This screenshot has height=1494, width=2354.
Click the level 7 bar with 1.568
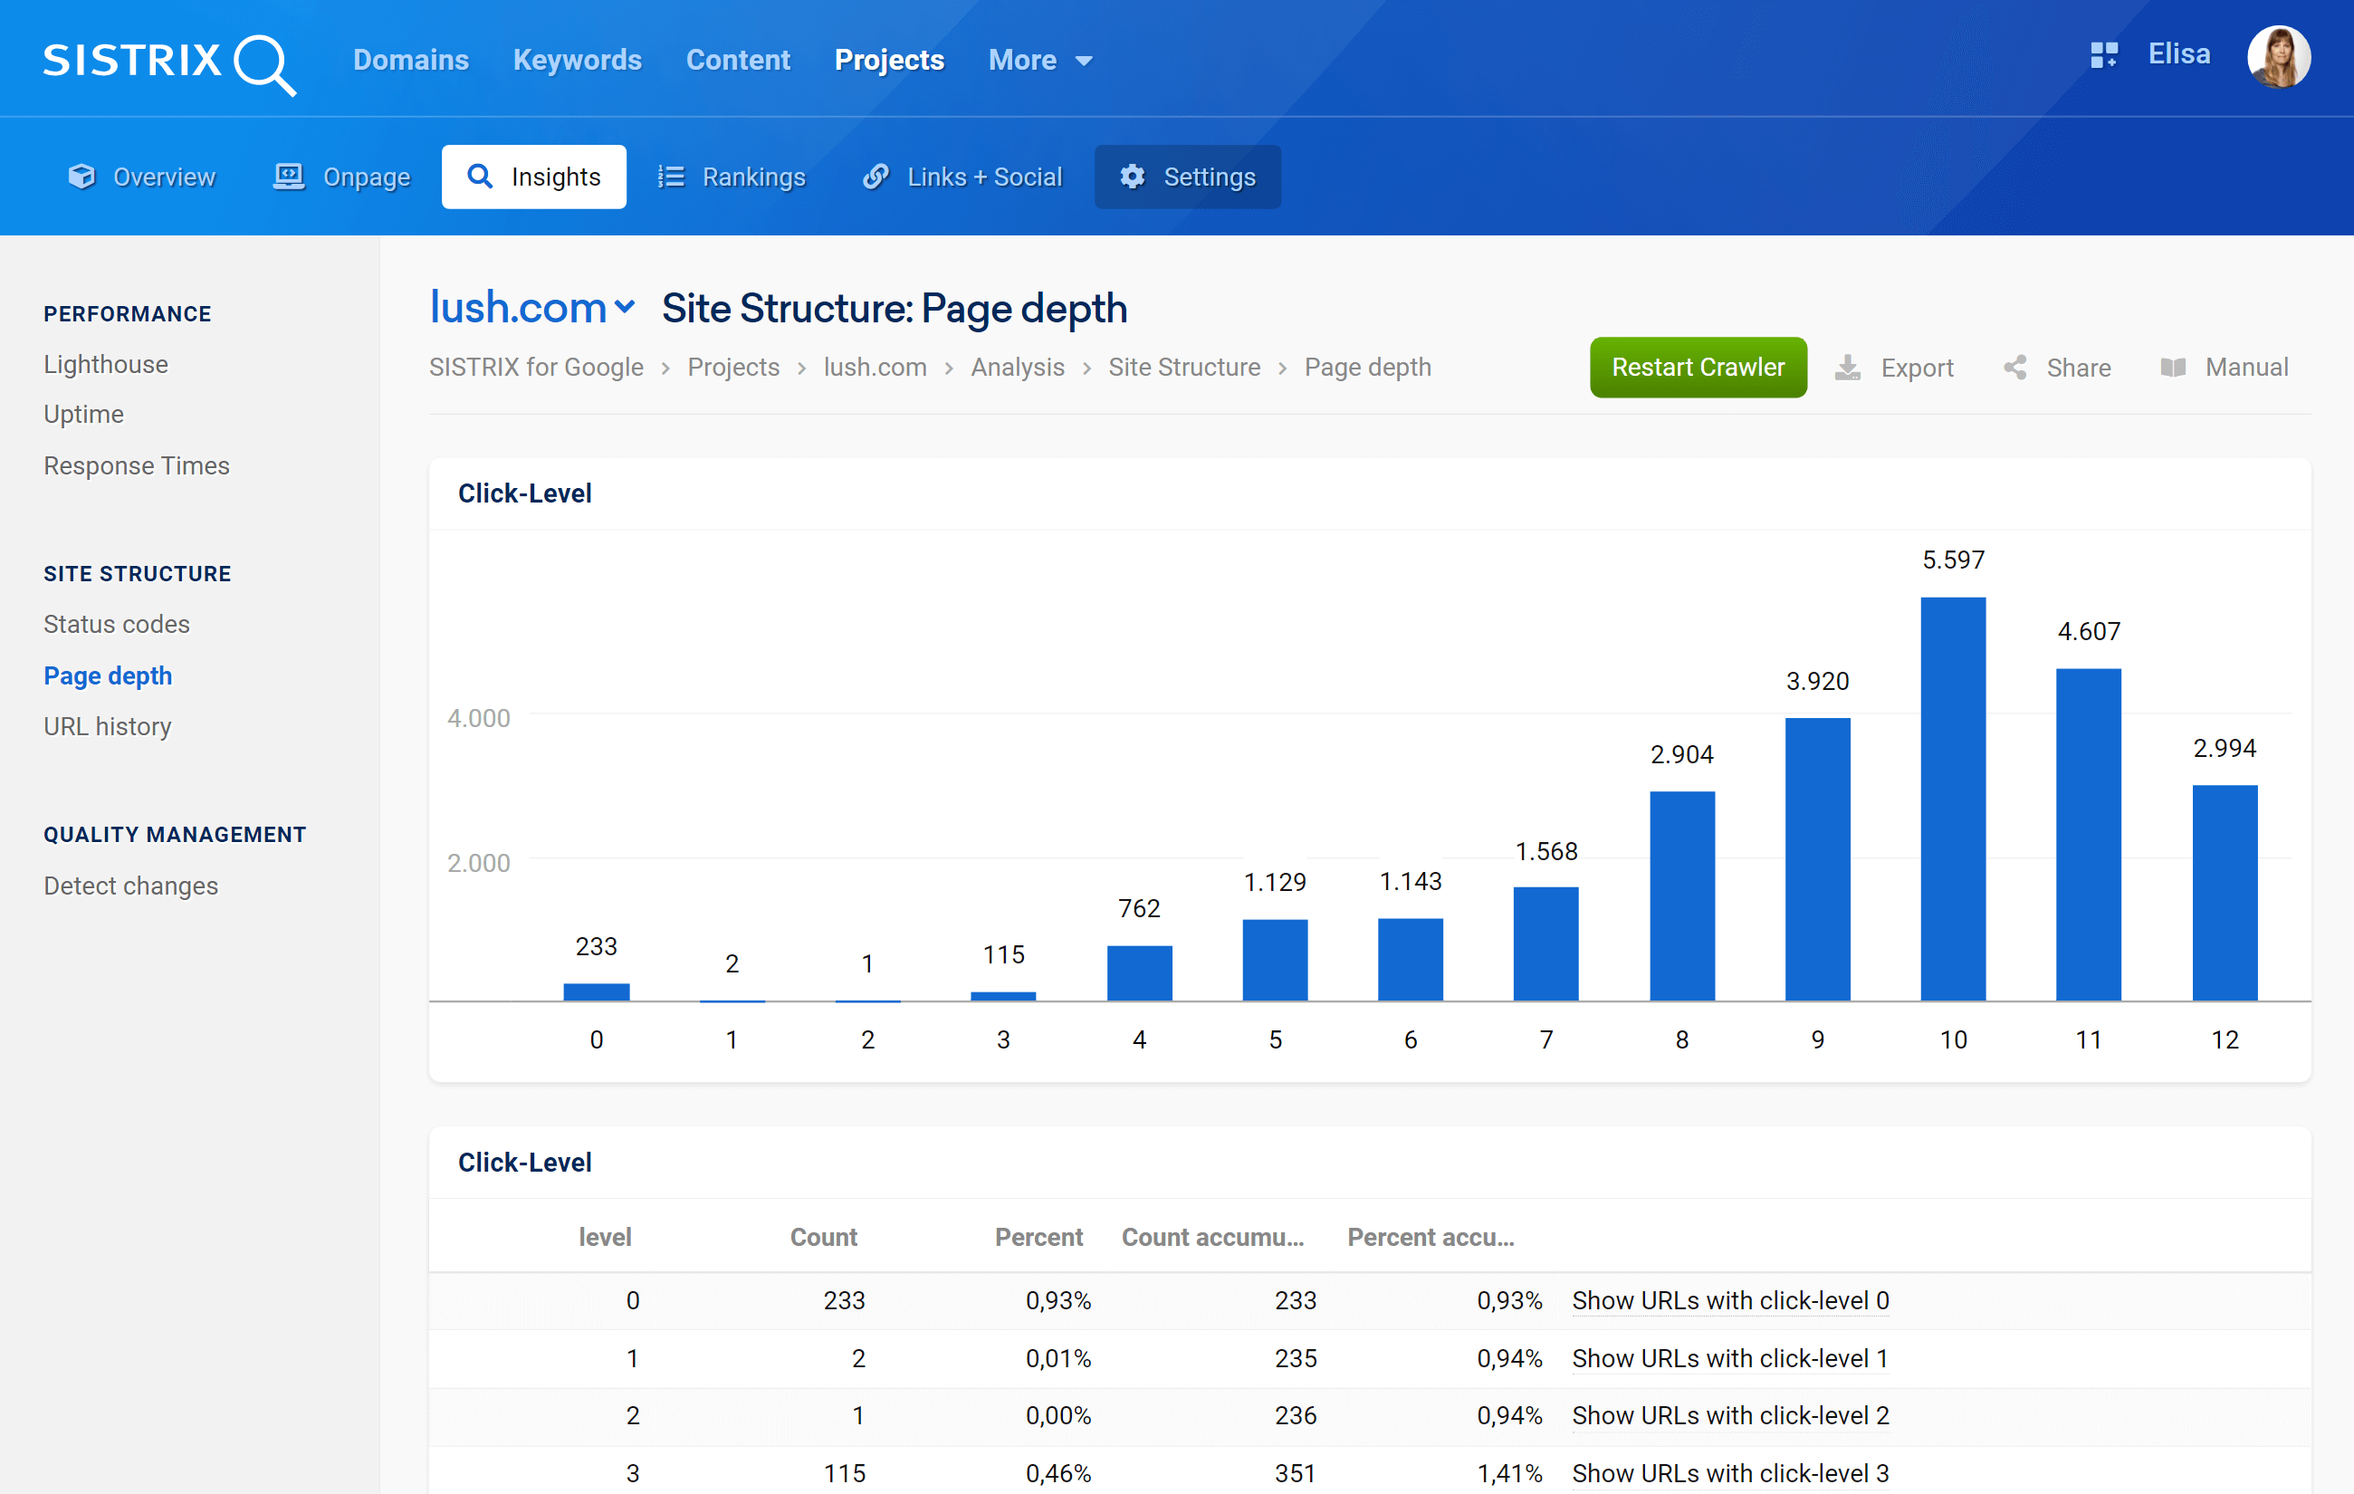pos(1545,943)
